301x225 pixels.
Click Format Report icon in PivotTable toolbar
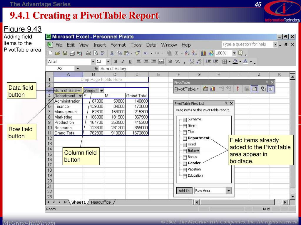click(205, 89)
